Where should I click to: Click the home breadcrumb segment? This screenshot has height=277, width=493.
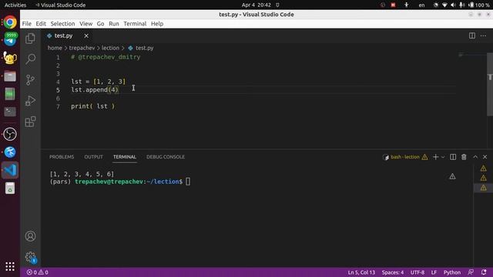pos(55,48)
